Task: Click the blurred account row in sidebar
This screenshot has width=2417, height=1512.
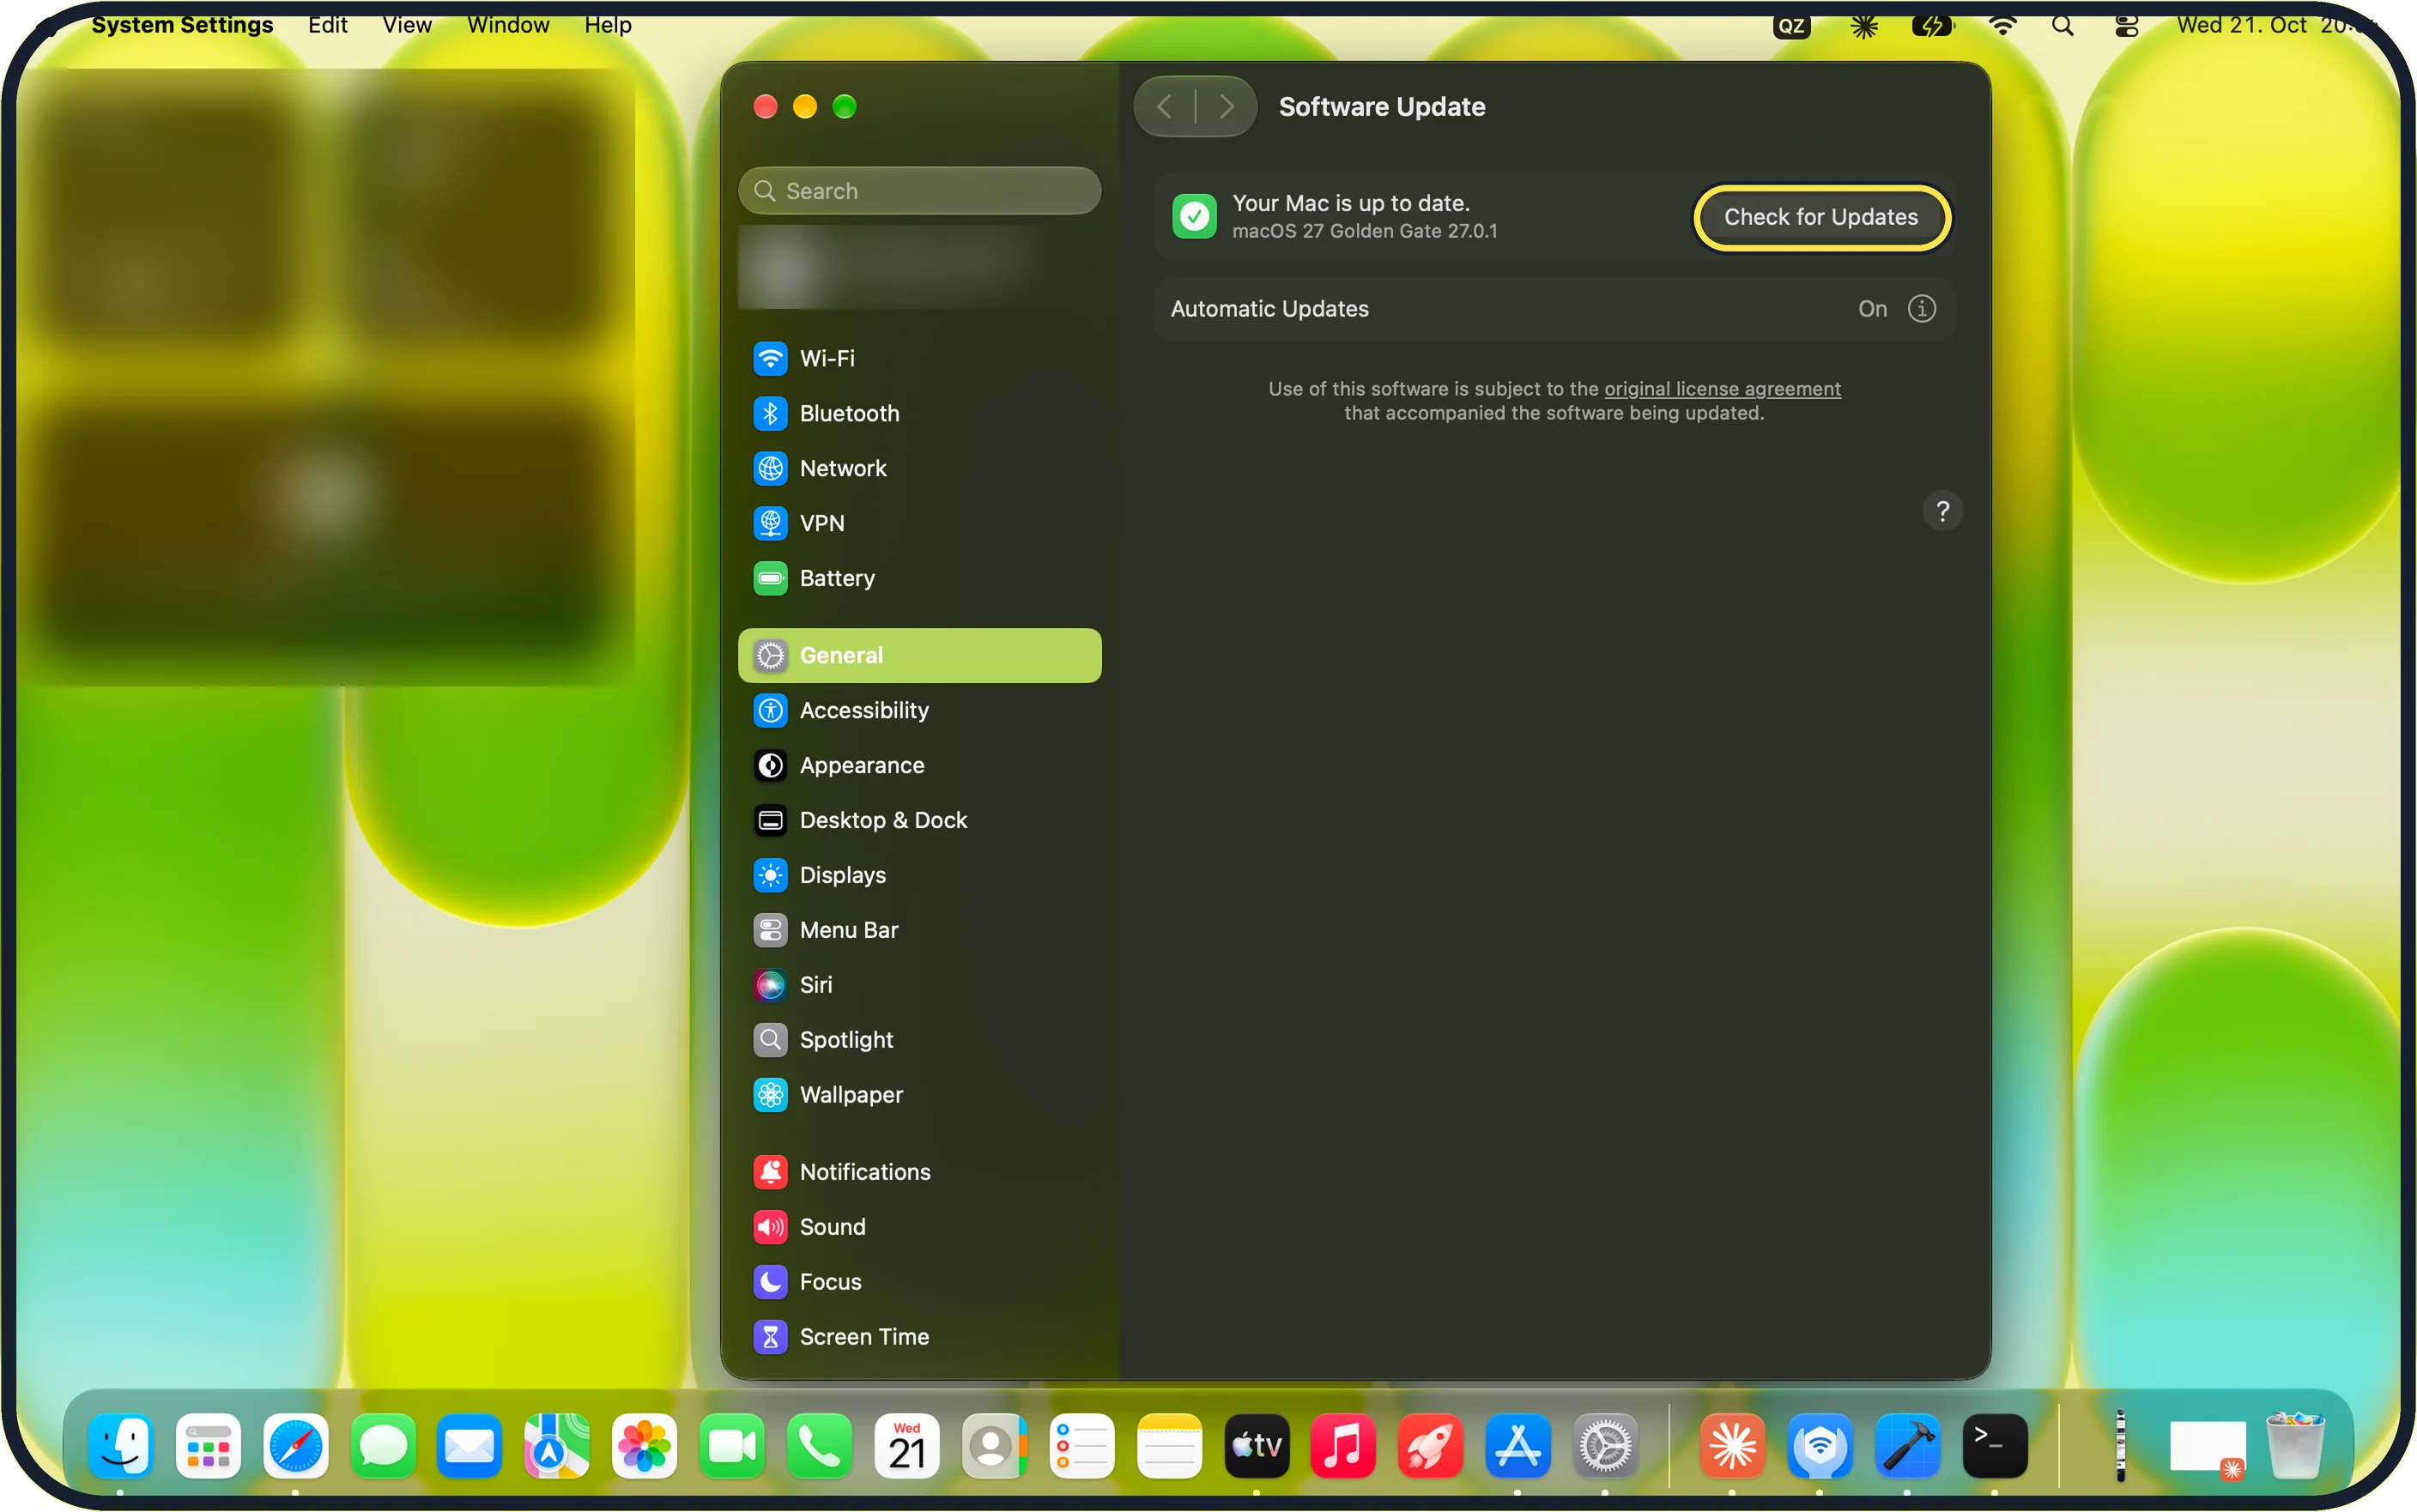Action: pyautogui.click(x=919, y=268)
